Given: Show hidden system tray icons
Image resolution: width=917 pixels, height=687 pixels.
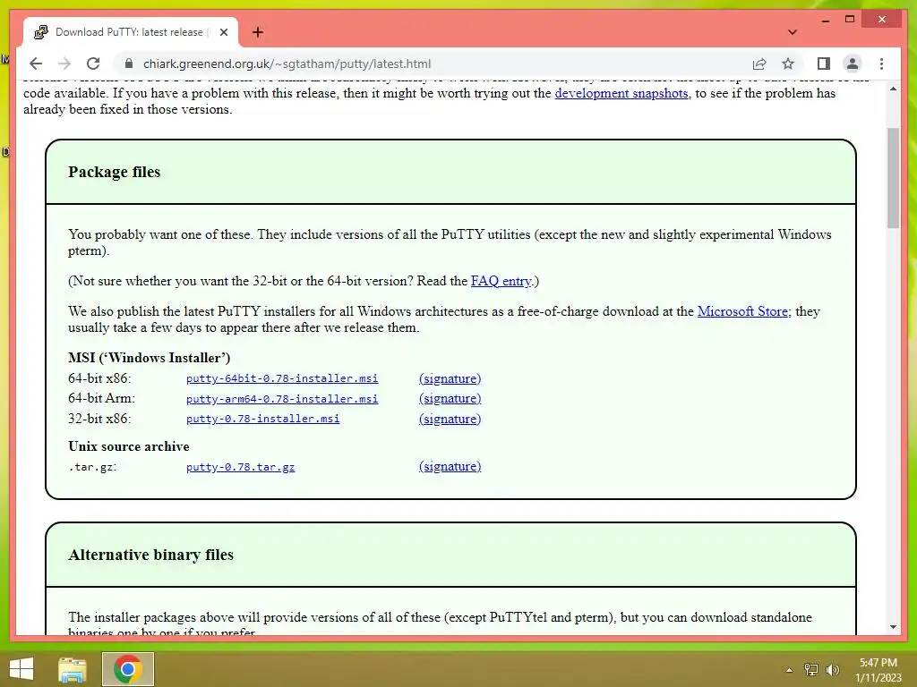Looking at the screenshot, I should [x=789, y=670].
